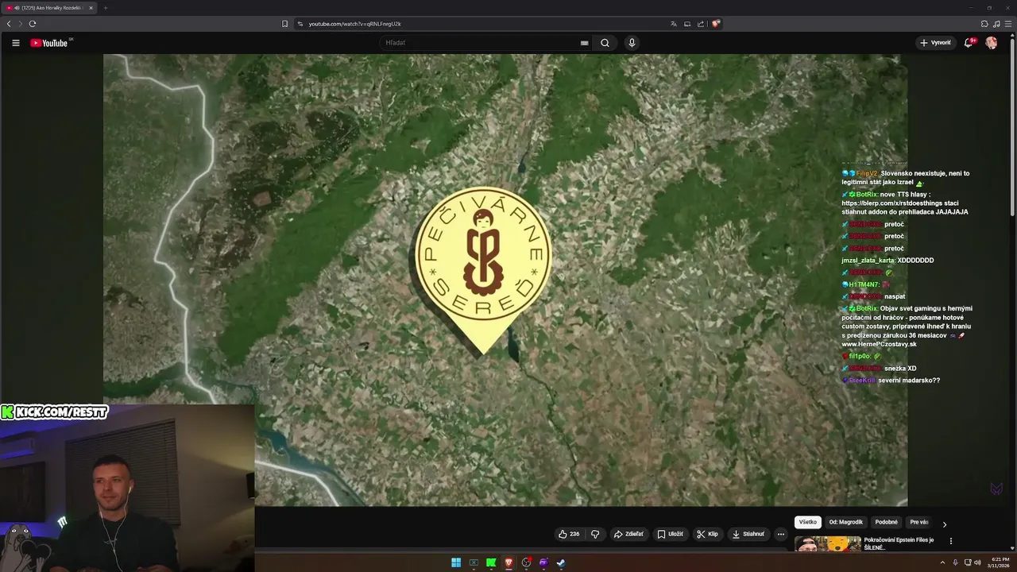Share page icon in address bar

coord(701,24)
